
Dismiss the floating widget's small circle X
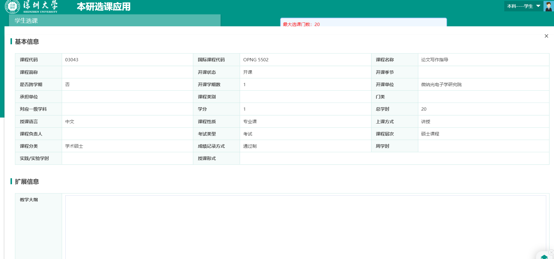coord(551,252)
